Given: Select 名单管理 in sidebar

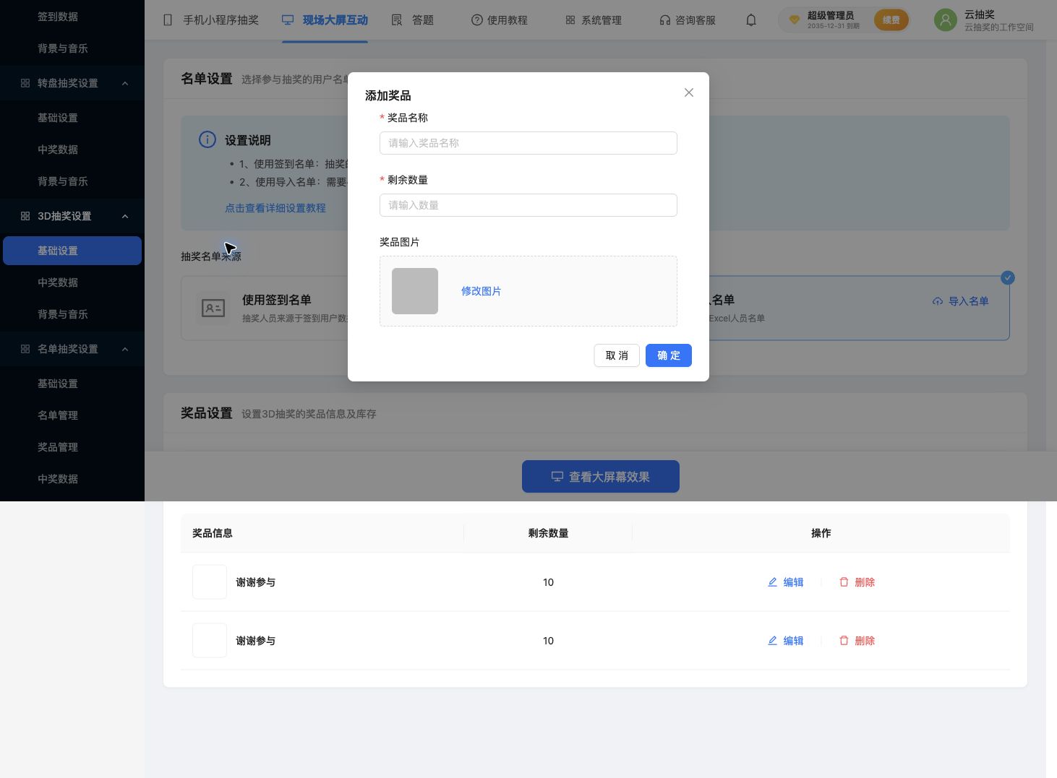Looking at the screenshot, I should (72, 415).
